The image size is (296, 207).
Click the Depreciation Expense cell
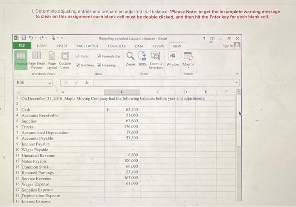[63, 196]
